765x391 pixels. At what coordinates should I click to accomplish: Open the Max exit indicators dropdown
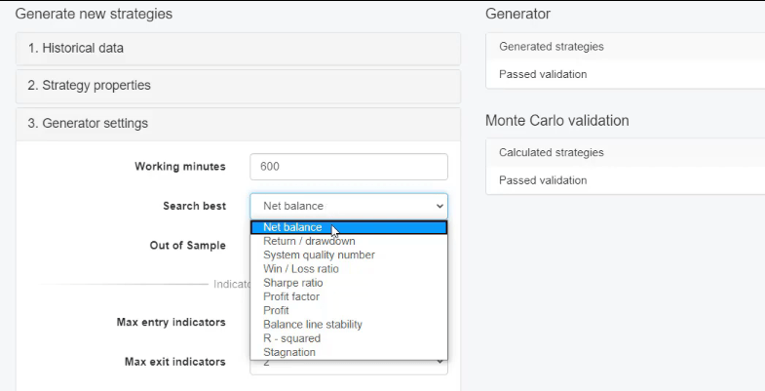pyautogui.click(x=348, y=367)
